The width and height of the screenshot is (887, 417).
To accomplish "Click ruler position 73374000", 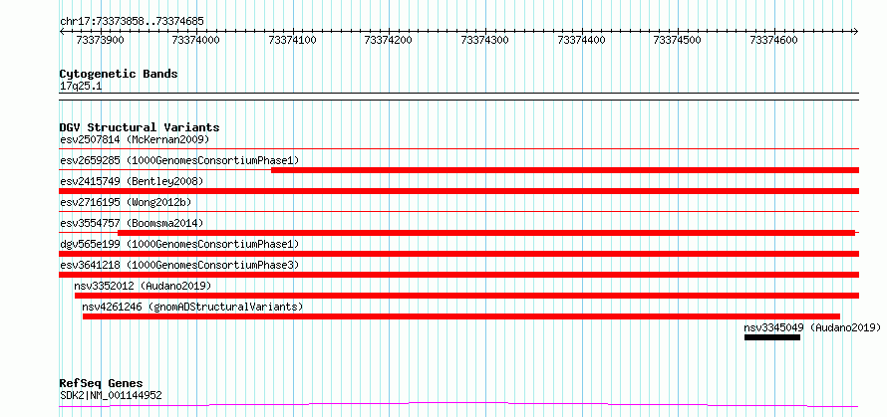I will [x=196, y=40].
